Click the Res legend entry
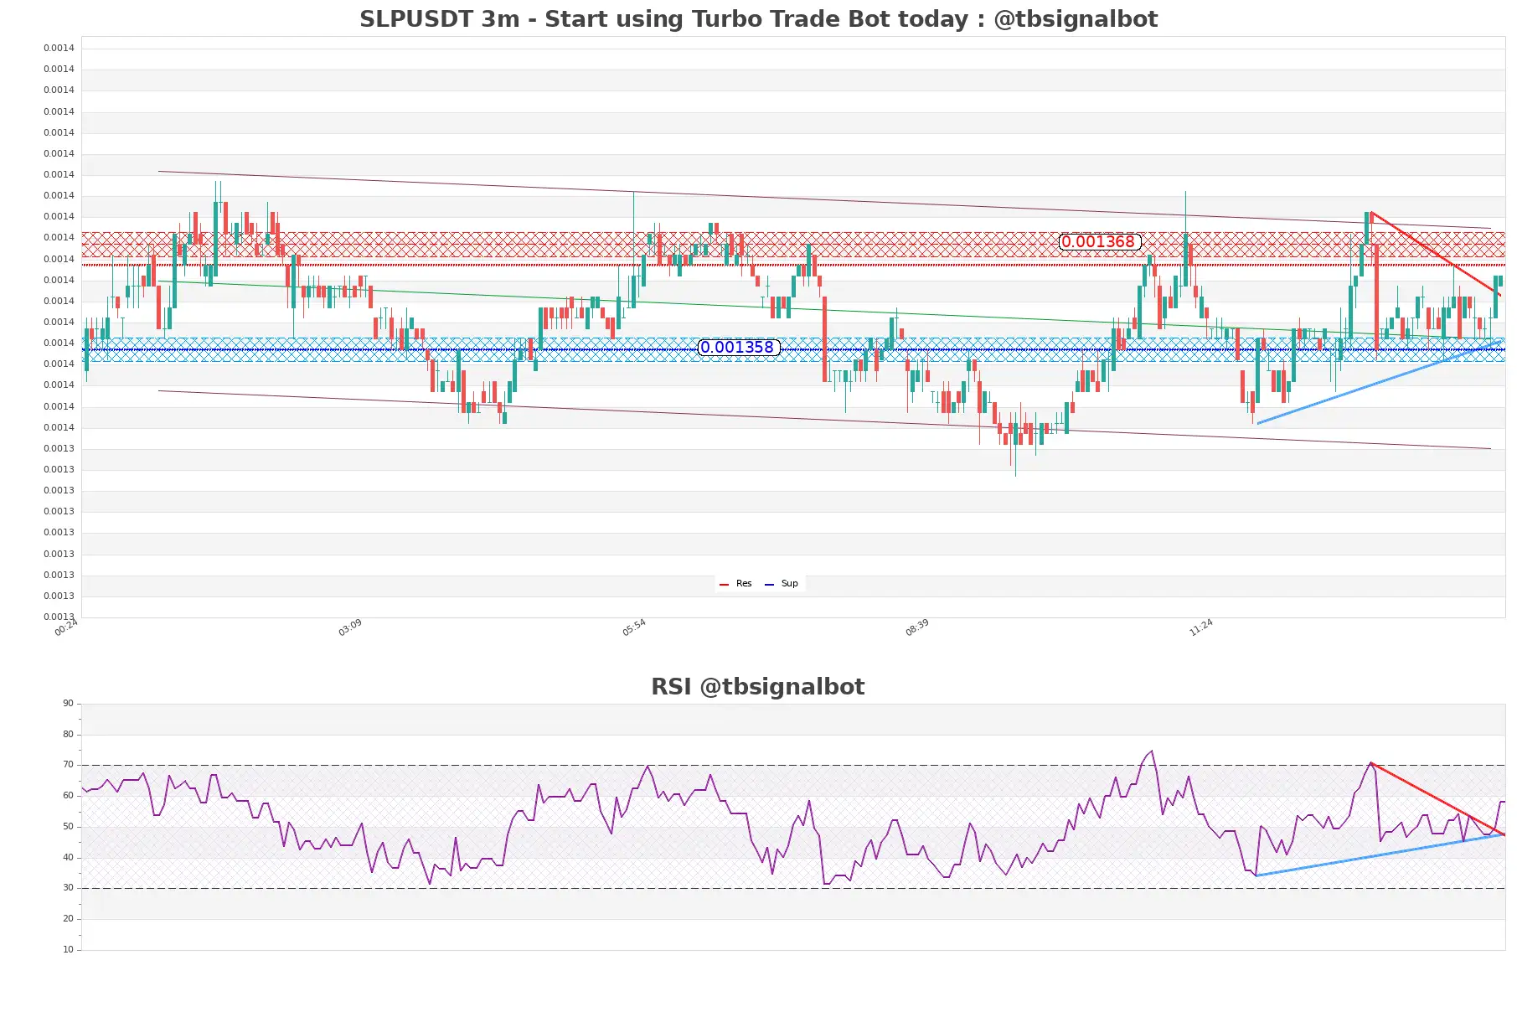This screenshot has height=1012, width=1517. click(x=736, y=584)
